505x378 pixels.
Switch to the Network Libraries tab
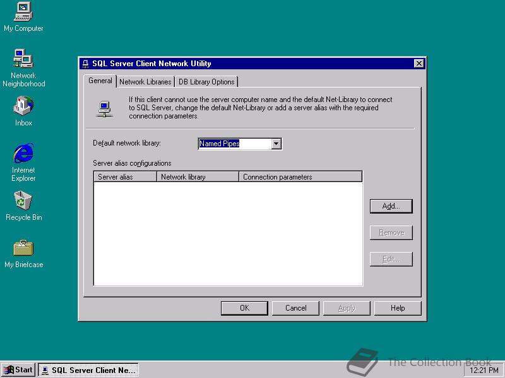145,82
